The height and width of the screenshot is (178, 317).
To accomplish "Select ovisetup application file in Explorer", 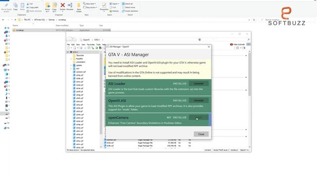I will click(61, 30).
